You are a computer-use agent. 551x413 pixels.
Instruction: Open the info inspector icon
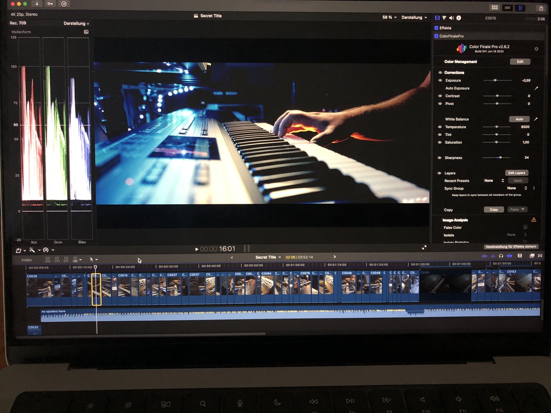click(x=459, y=18)
